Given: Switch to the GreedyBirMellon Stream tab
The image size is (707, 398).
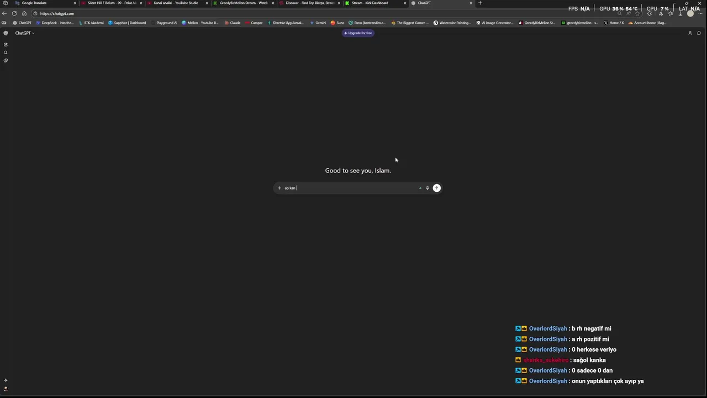Looking at the screenshot, I should coord(244,3).
